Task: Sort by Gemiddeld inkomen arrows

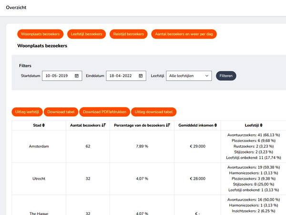Action: pos(215,125)
